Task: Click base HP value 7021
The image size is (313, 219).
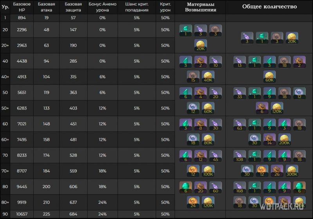Action: [x=22, y=124]
